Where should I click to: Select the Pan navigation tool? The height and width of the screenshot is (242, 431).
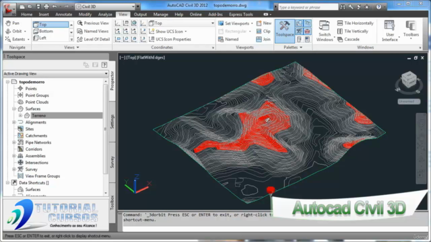pyautogui.click(x=13, y=24)
